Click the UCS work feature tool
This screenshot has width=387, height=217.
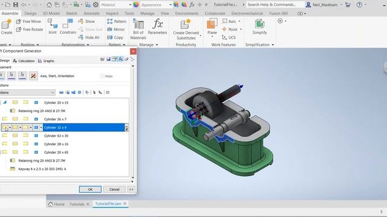pyautogui.click(x=229, y=37)
